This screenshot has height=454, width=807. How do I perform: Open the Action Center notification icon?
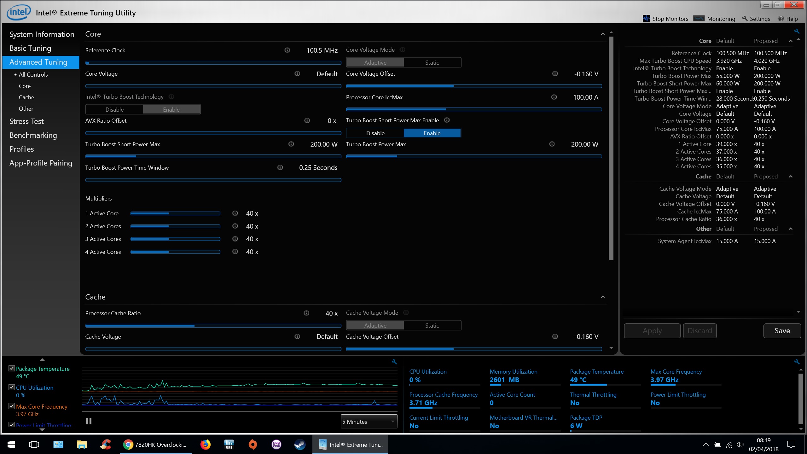click(791, 445)
